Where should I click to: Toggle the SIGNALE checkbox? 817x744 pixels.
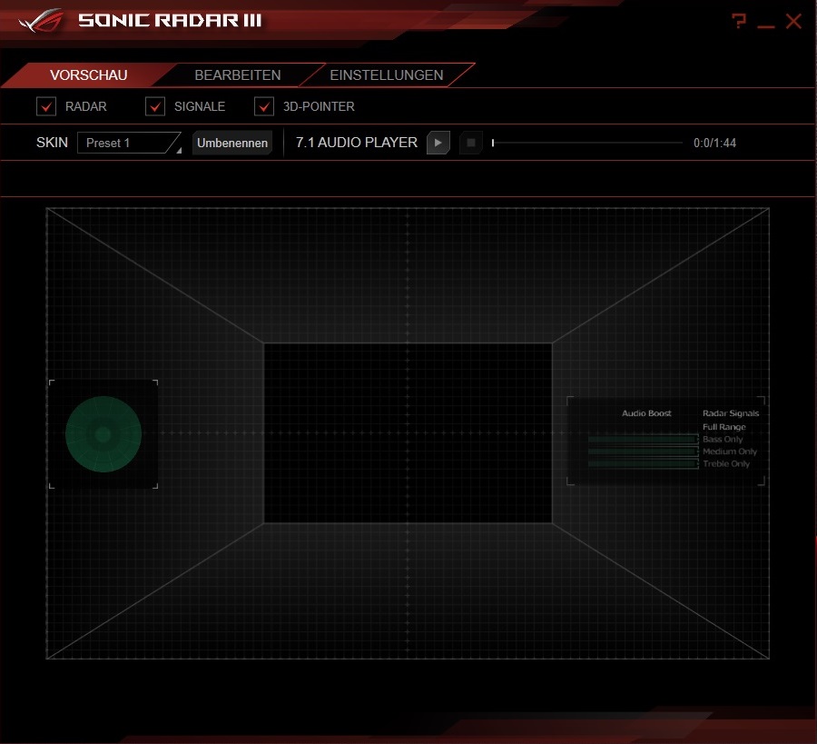[x=155, y=106]
